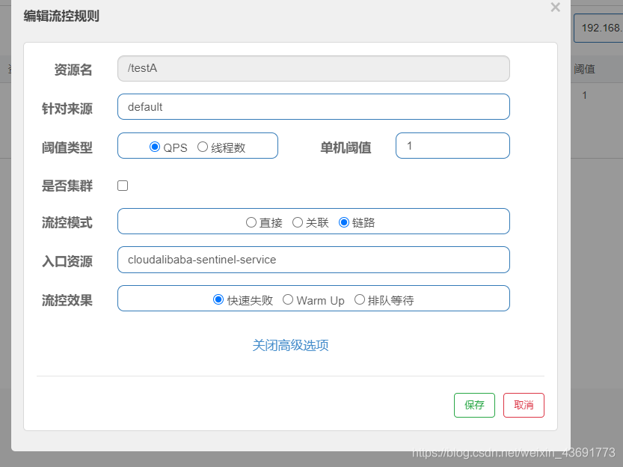Viewport: 623px width, 467px height.
Task: Close the 编辑流控规则 dialog
Action: pyautogui.click(x=555, y=7)
